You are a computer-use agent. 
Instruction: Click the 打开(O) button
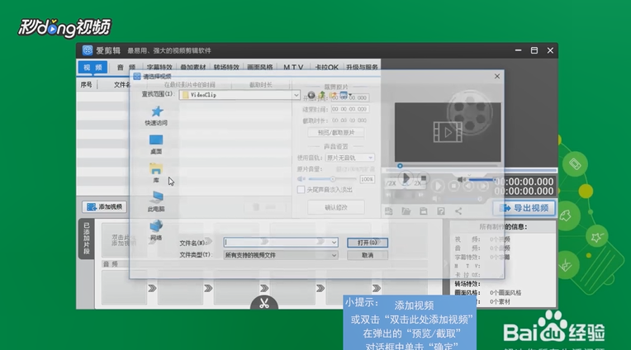pyautogui.click(x=368, y=243)
